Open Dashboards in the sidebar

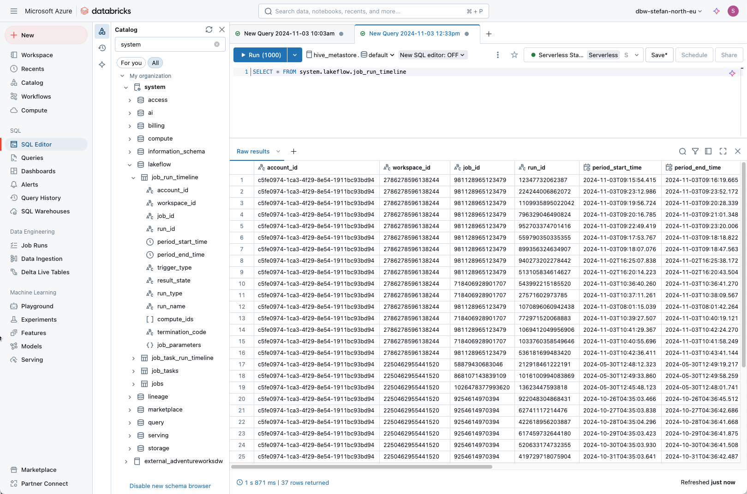tap(38, 171)
